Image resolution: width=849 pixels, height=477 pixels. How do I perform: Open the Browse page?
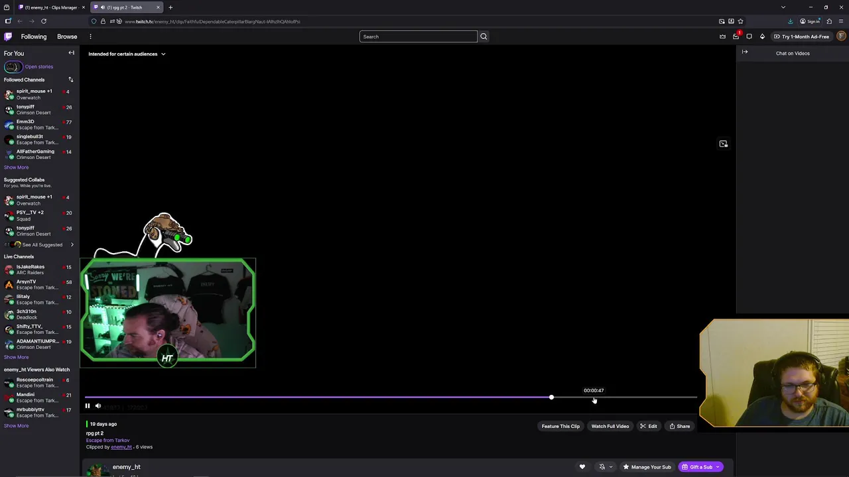click(67, 36)
